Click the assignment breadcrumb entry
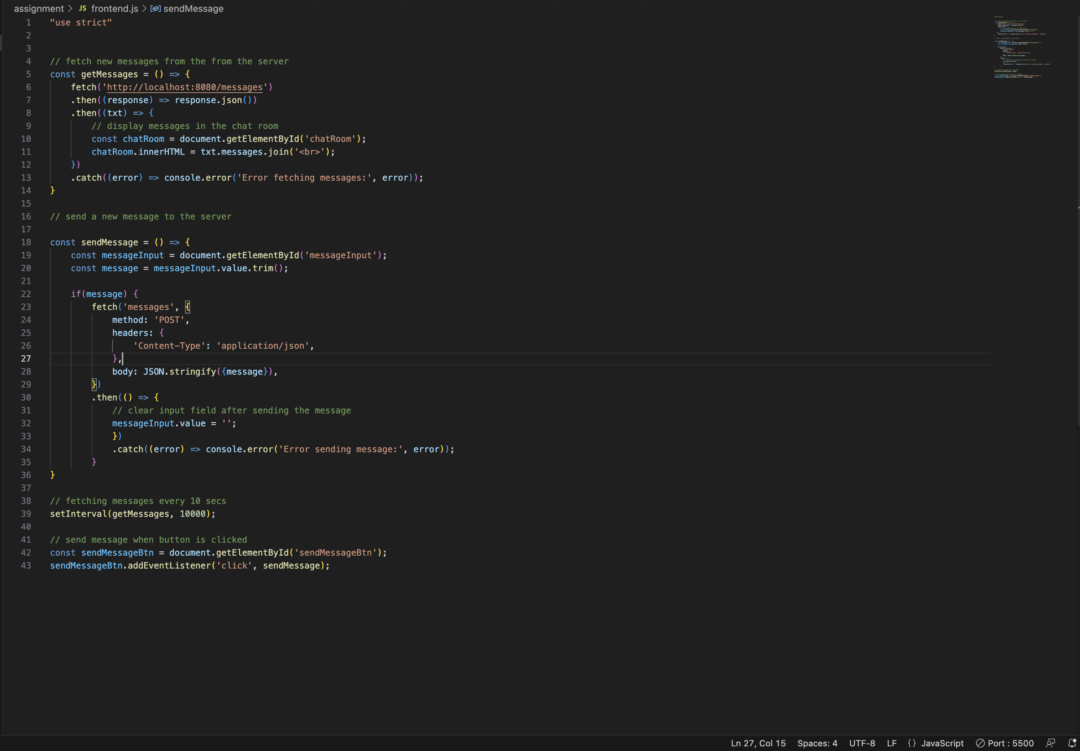Screen dimensions: 1080x751 click(x=39, y=9)
